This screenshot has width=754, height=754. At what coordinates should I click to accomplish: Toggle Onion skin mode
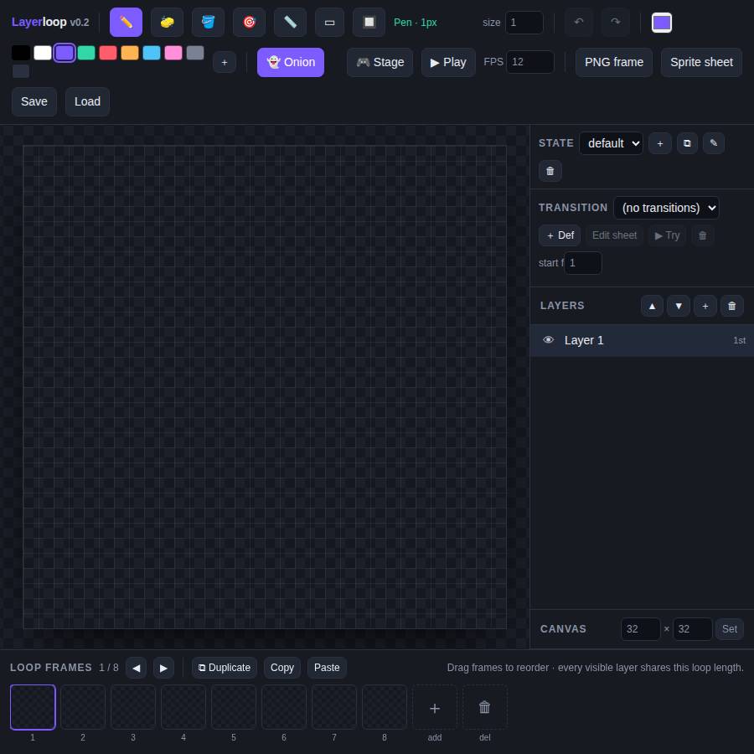(x=291, y=62)
